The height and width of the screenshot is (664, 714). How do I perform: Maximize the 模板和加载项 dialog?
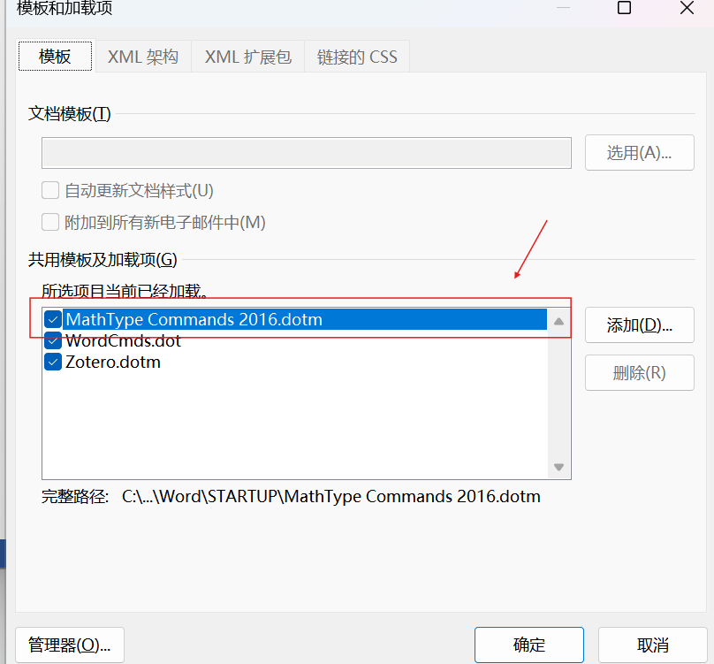pos(624,8)
